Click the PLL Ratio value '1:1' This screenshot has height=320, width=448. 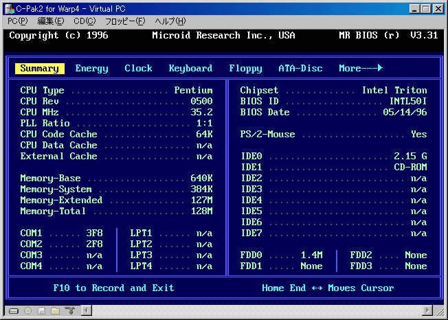[204, 124]
